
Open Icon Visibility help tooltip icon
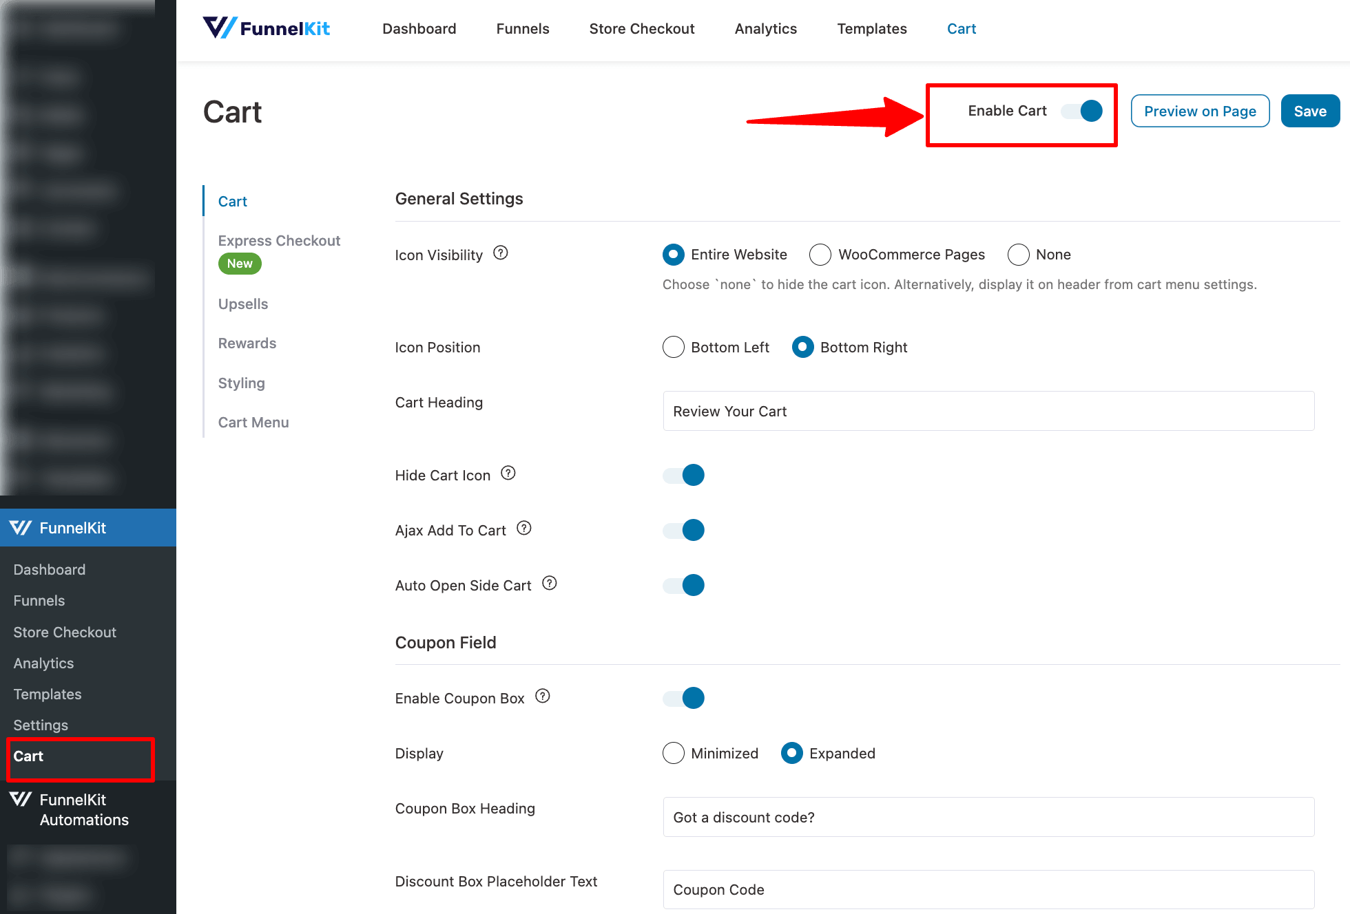[x=501, y=253]
